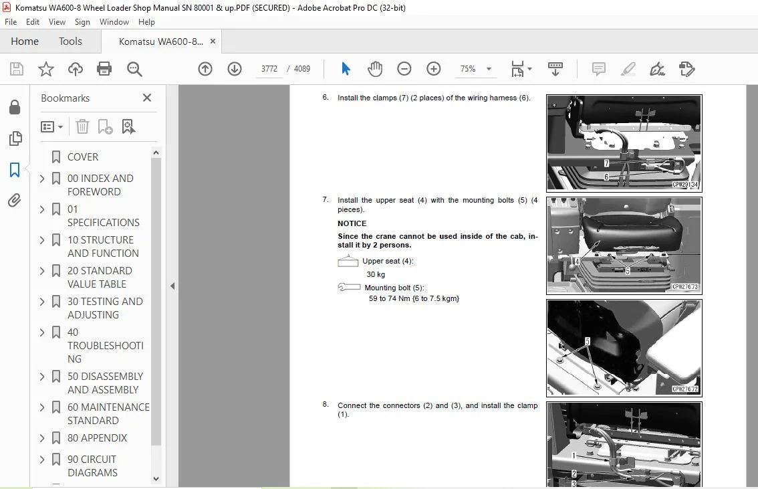Open the Sign menu
758x489 pixels.
(x=82, y=22)
